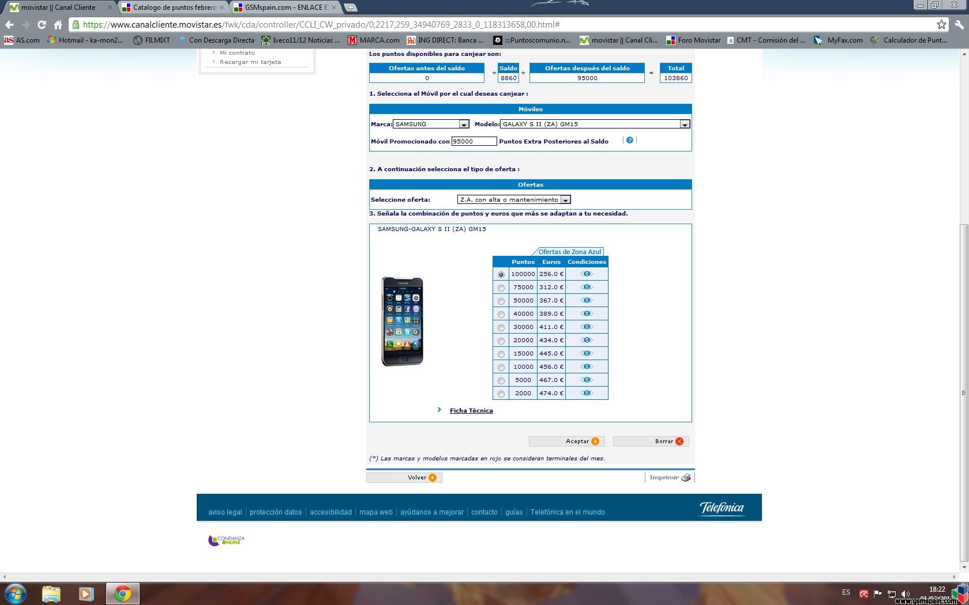Screen dimensions: 969x605
Task: Click the browser Forward arrow
Action: (x=25, y=25)
